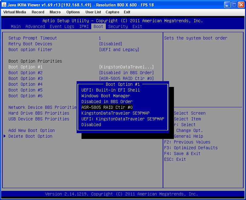Click the Version 2.14.1219 footer text
The height and width of the screenshot is (200, 246).
click(121, 194)
